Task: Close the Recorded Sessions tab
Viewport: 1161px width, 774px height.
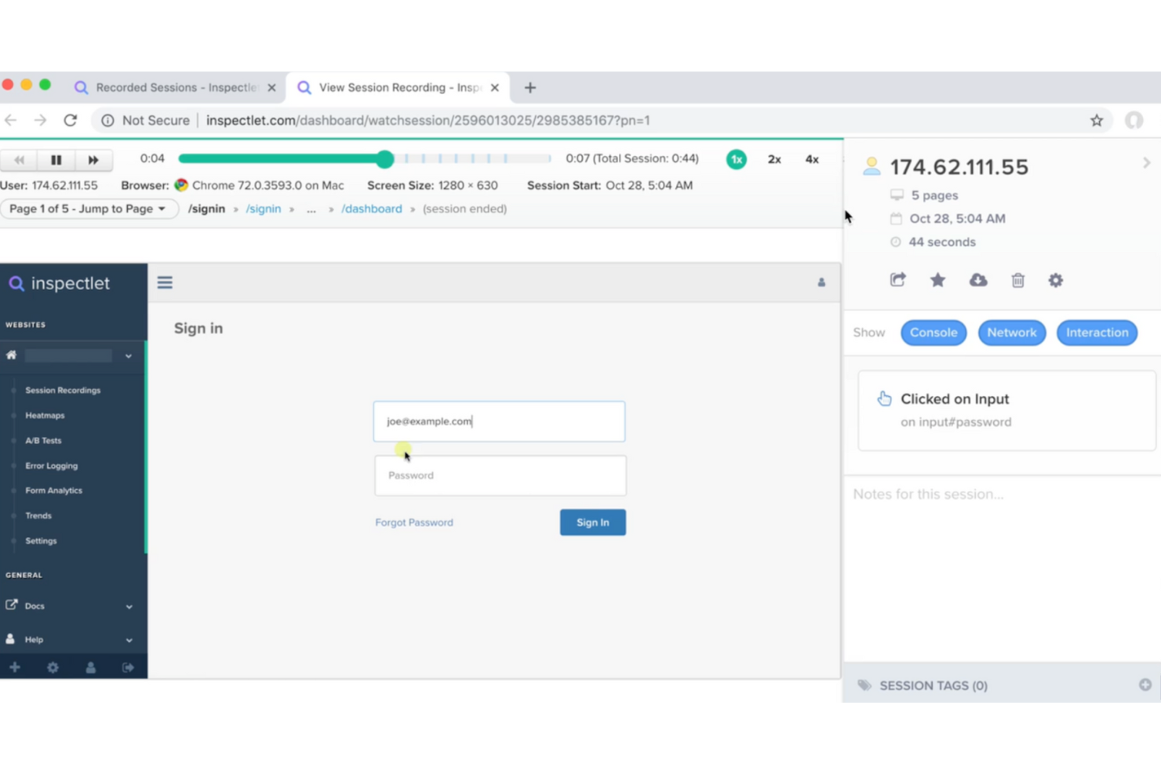Action: pyautogui.click(x=271, y=88)
